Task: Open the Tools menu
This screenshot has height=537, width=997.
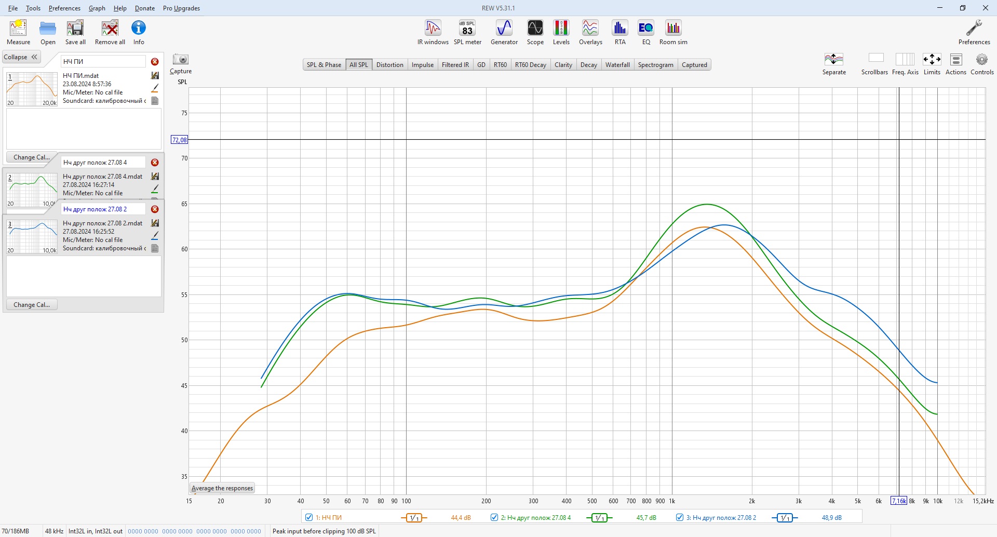Action: pyautogui.click(x=33, y=8)
